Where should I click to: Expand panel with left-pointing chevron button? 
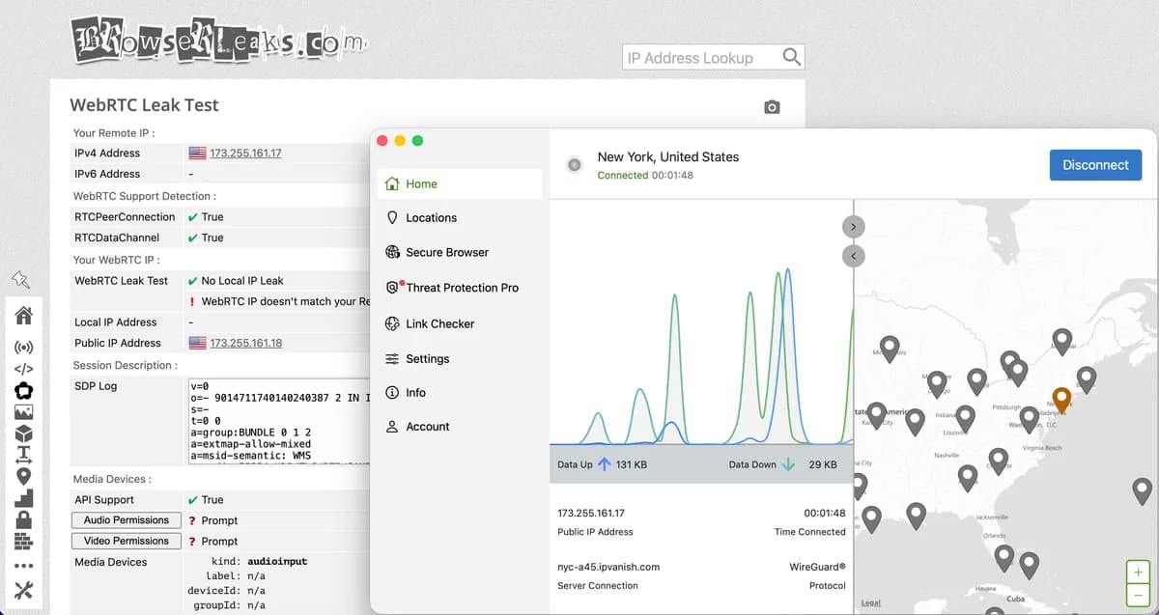click(x=853, y=256)
